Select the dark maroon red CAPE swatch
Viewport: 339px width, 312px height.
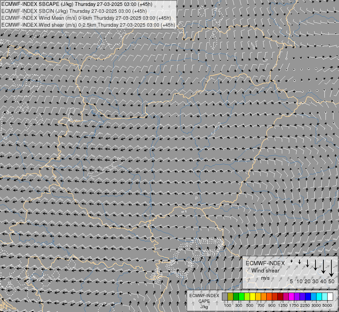pyautogui.click(x=280, y=296)
